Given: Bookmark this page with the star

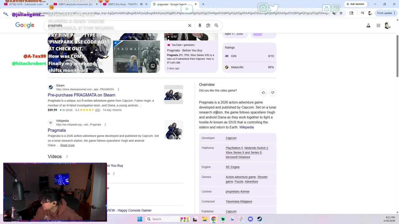Looking at the screenshot, I should (x=341, y=13).
